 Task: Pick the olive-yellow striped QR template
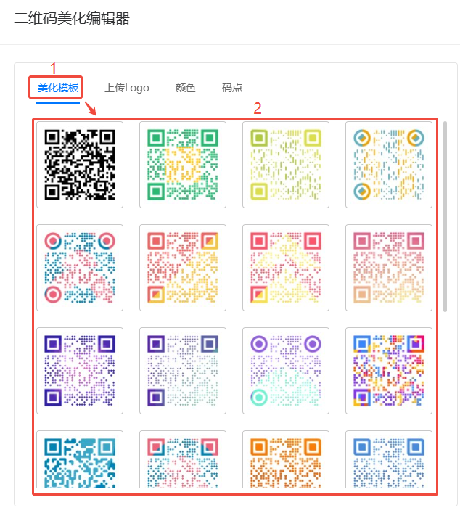pos(286,165)
